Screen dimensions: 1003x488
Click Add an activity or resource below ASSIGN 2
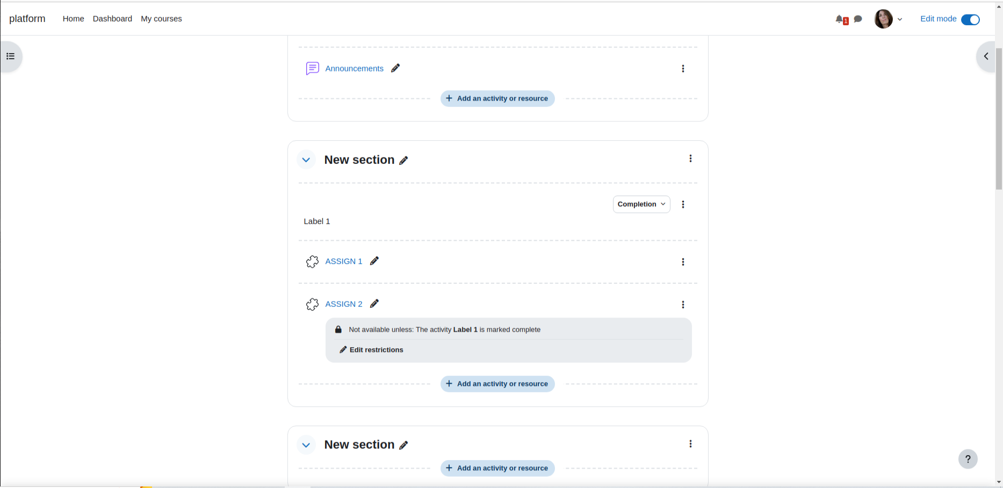point(497,384)
